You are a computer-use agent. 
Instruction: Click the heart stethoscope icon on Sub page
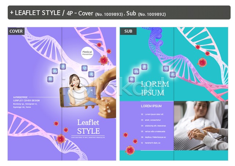(x=166, y=69)
